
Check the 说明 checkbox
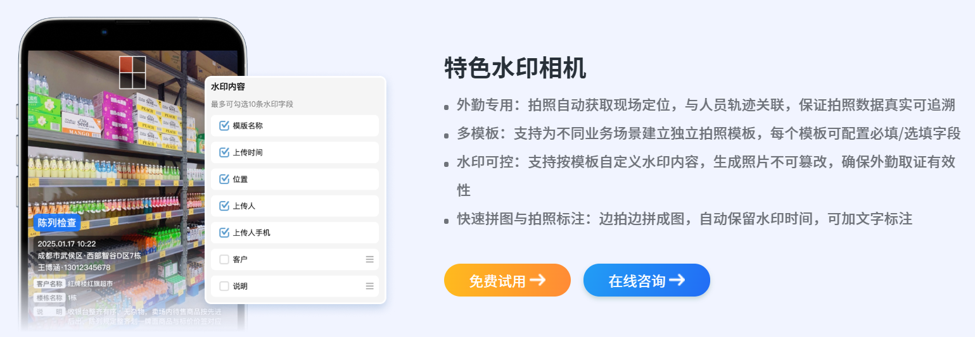click(x=224, y=286)
